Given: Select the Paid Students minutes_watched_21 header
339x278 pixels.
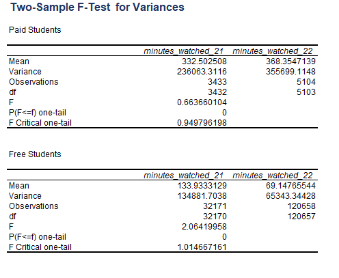Looking at the screenshot, I should coord(183,51).
